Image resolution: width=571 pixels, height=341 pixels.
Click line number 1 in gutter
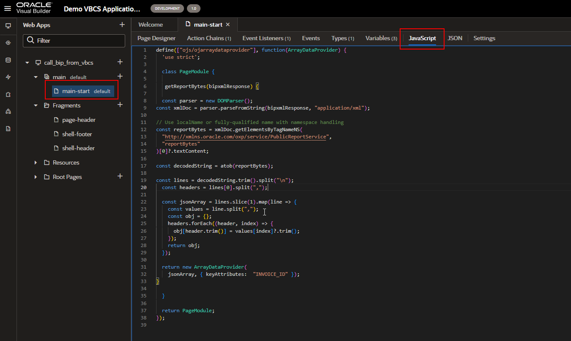point(145,50)
